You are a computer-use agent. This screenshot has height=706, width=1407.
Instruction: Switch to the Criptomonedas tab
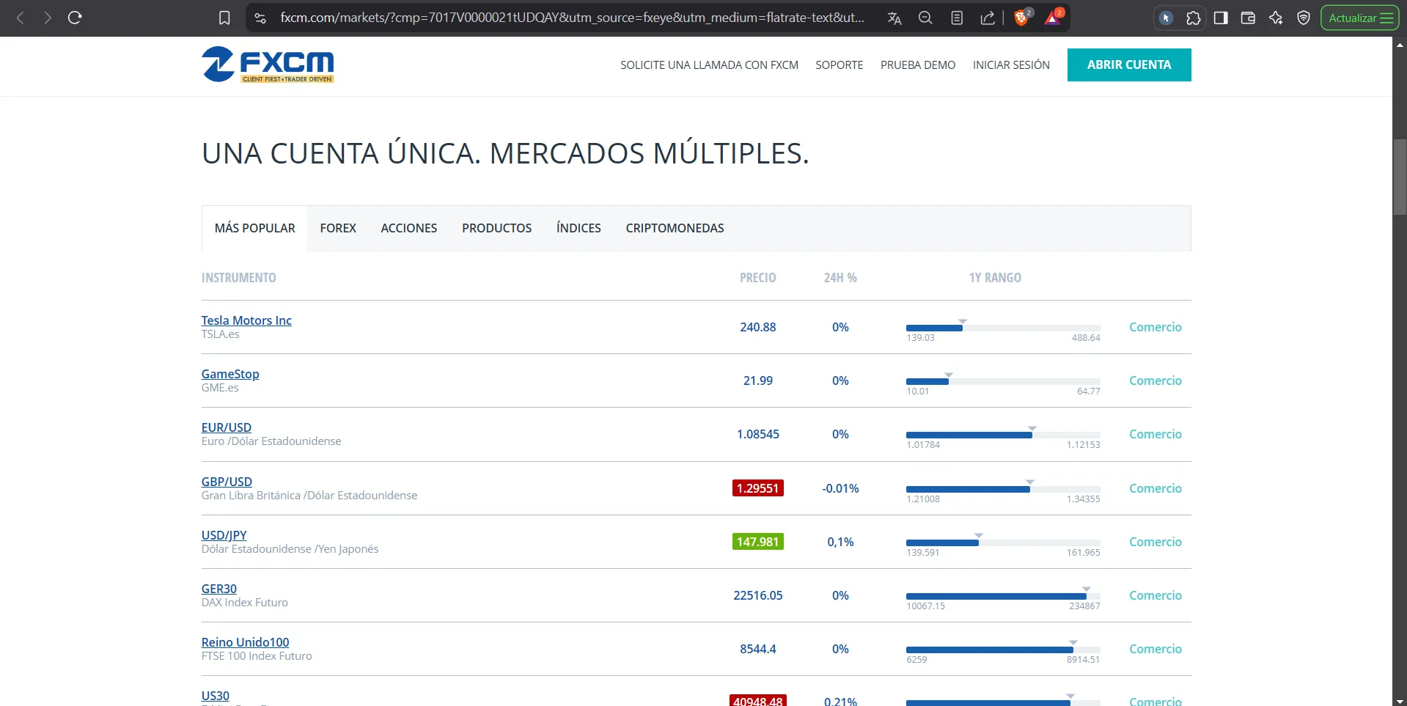point(675,228)
